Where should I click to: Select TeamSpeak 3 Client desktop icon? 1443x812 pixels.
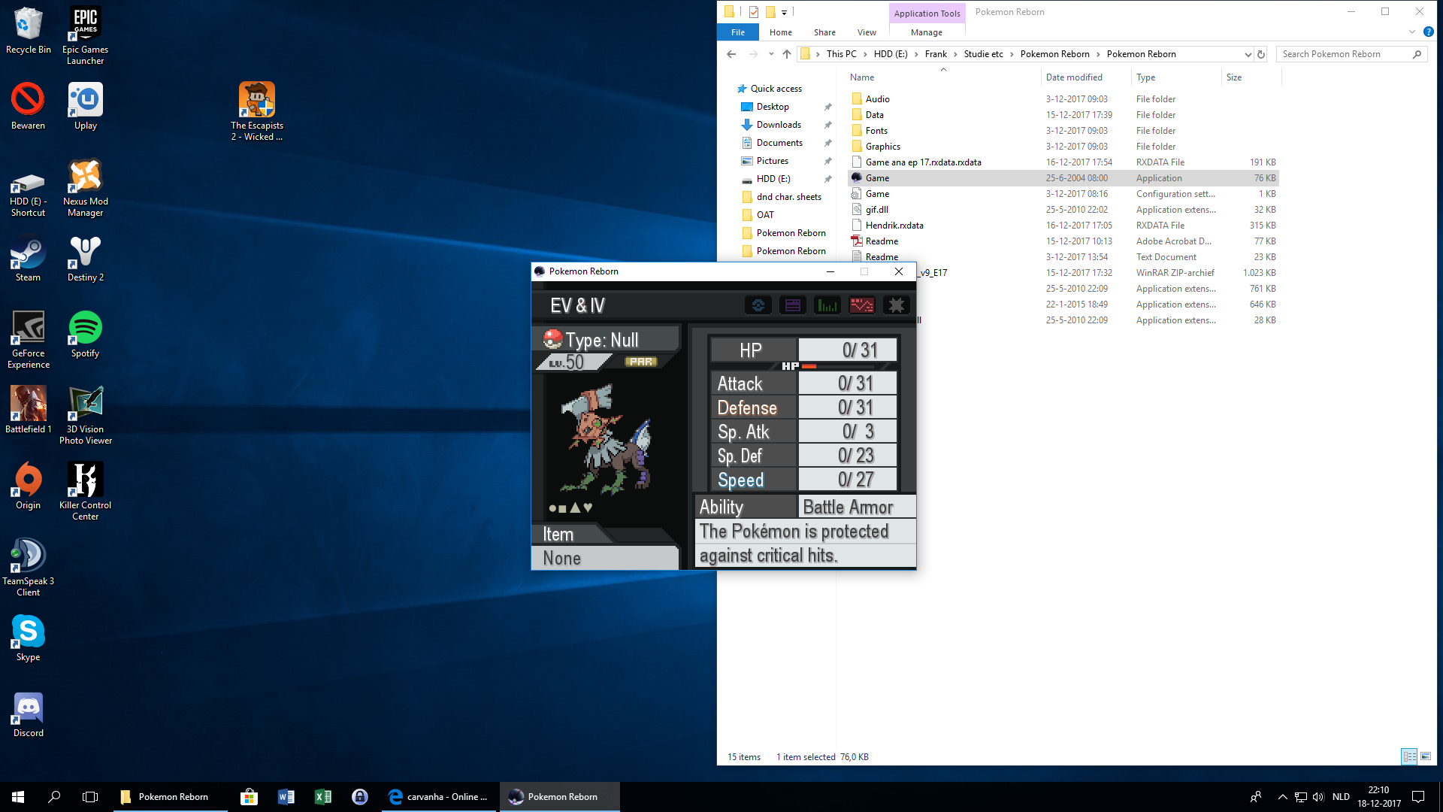point(29,567)
